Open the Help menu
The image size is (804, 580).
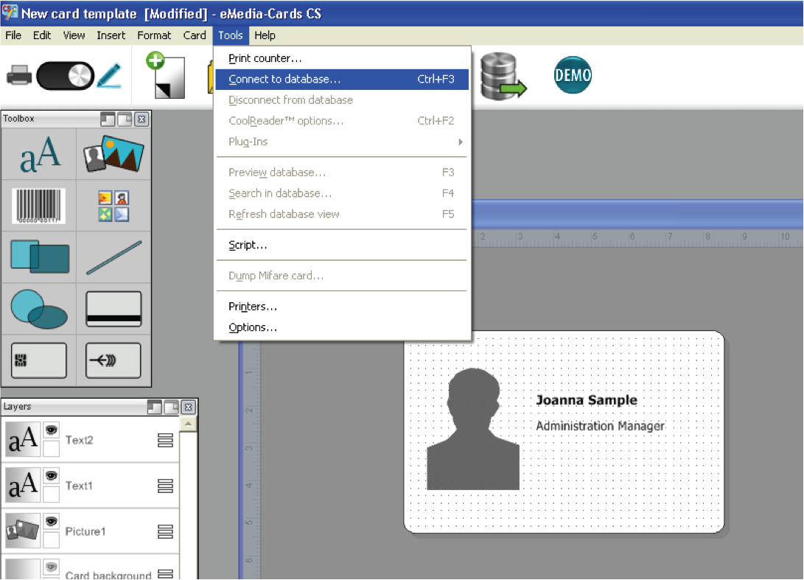265,35
